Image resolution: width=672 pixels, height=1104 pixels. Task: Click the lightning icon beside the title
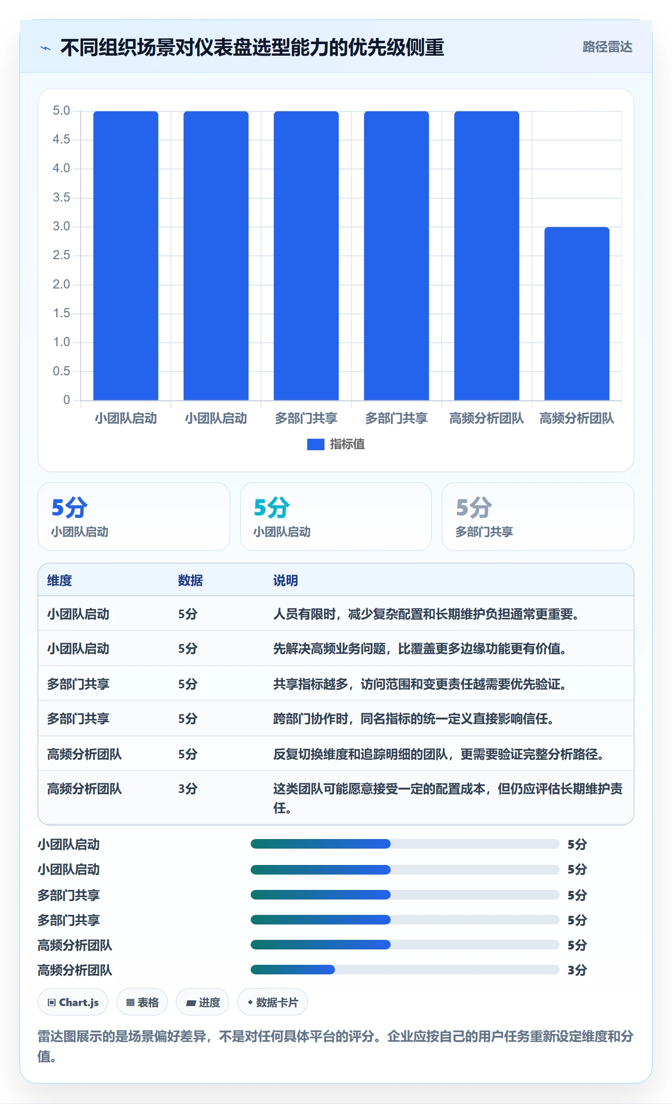coord(46,48)
